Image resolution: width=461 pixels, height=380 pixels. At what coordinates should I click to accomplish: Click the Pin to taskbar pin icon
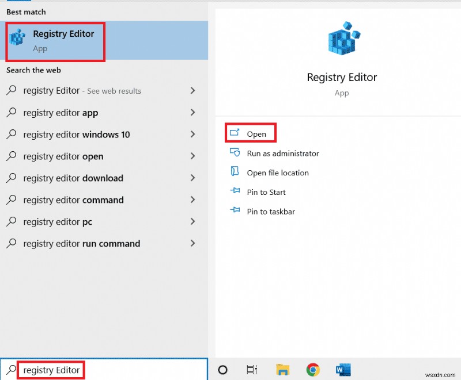[235, 210]
